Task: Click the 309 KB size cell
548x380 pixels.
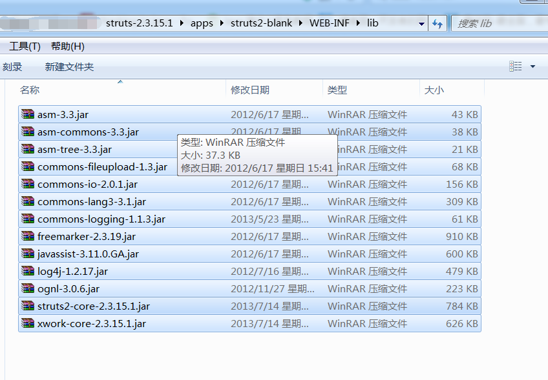Action: (461, 202)
